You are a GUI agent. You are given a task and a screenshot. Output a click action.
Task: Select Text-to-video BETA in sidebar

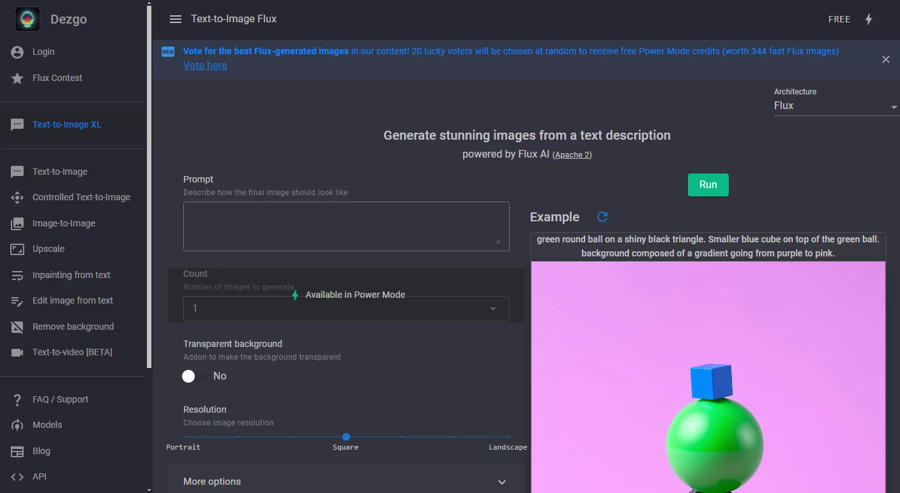pyautogui.click(x=72, y=352)
